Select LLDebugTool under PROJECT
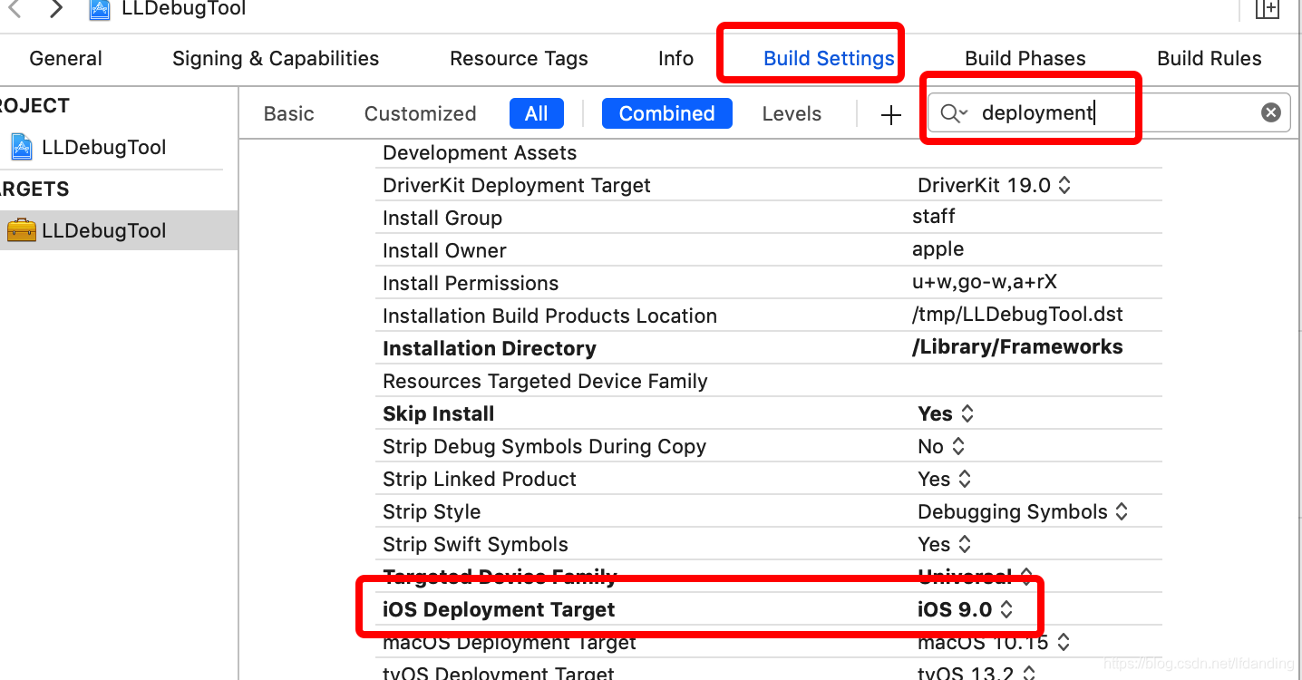Image resolution: width=1302 pixels, height=680 pixels. point(103,147)
